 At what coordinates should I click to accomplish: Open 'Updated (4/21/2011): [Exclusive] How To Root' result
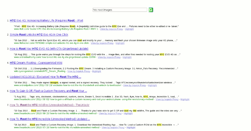tap(45, 77)
